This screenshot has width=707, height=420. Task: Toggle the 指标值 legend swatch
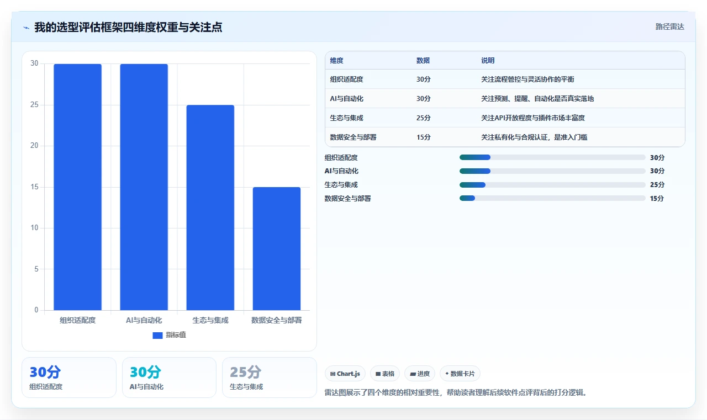157,335
